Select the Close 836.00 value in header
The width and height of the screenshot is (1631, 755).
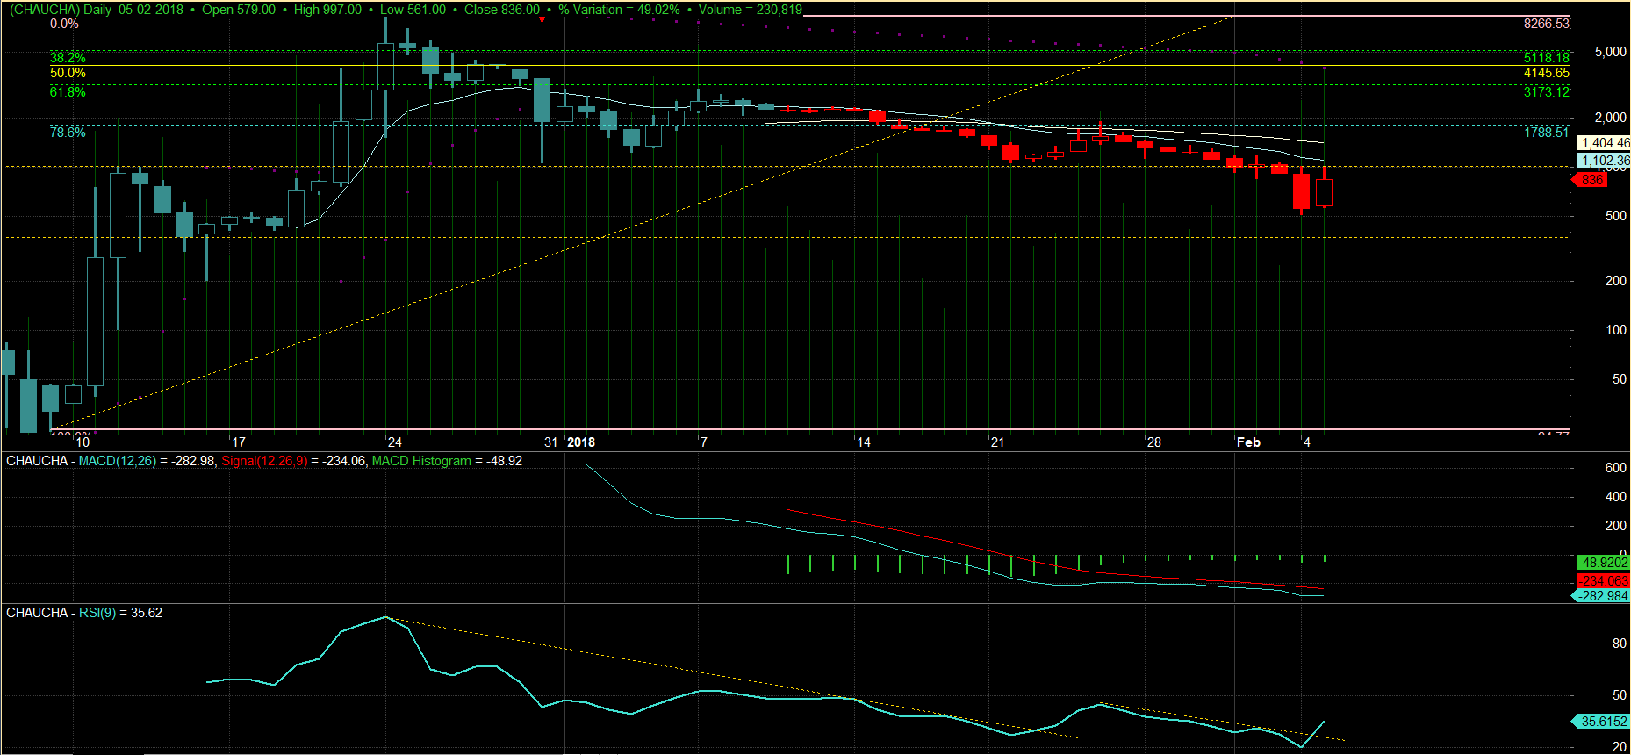coord(502,10)
